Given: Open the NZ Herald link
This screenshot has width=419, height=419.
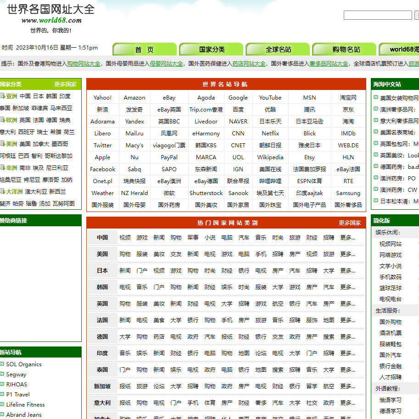Looking at the screenshot, I should 134,193.
